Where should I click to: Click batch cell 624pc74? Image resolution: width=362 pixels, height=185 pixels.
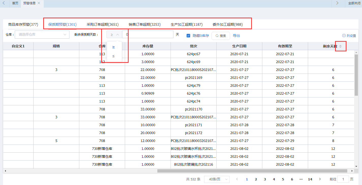click(x=193, y=101)
